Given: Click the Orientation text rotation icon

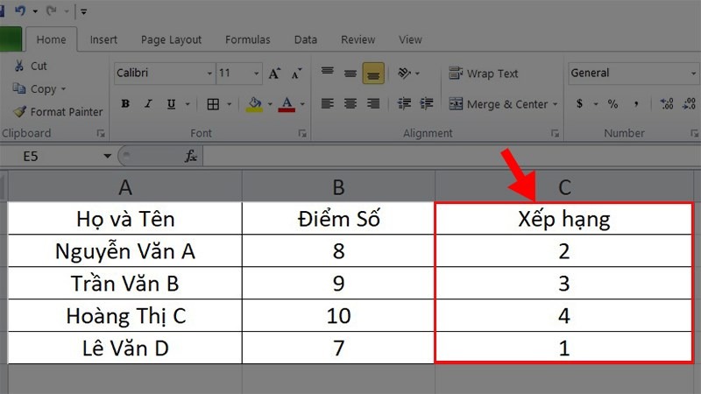Looking at the screenshot, I should coord(404,73).
